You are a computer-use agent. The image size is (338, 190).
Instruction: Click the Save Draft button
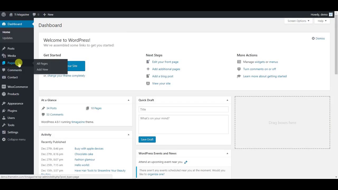147,139
